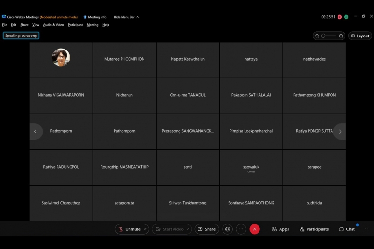The image size is (374, 249).
Task: Collapse the menu bar with Hide Menu Bar
Action: (126, 17)
